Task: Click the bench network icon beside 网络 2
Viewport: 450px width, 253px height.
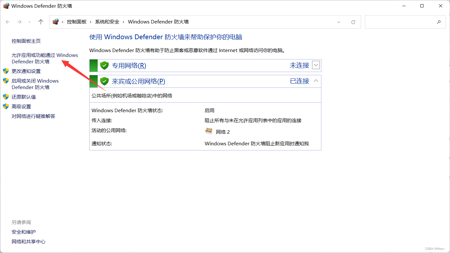Action: click(x=209, y=131)
